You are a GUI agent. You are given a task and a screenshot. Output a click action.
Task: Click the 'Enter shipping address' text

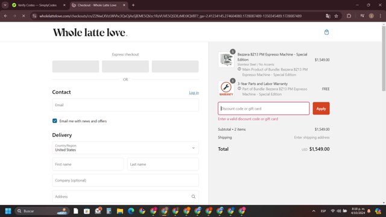coord(312,137)
